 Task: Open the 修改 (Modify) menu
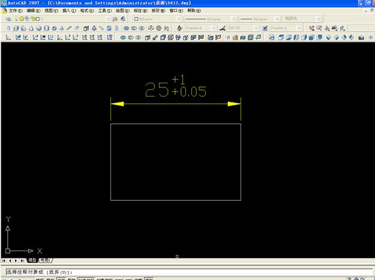tap(158, 11)
